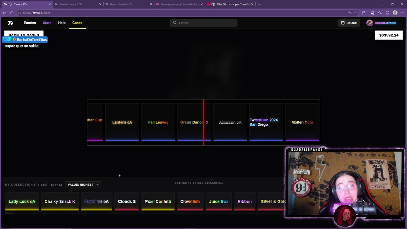Select Fall Leaves paint in case roller
Image resolution: width=407 pixels, height=229 pixels.
[158, 122]
